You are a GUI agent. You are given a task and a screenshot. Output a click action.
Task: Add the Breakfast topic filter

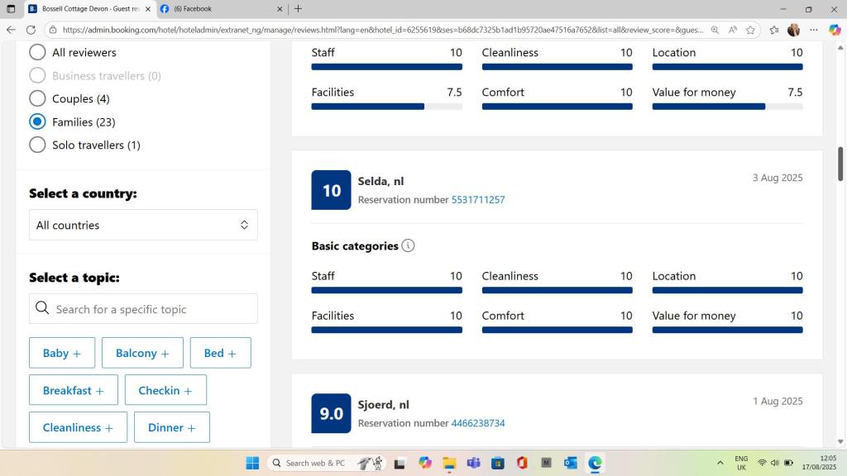coord(74,390)
